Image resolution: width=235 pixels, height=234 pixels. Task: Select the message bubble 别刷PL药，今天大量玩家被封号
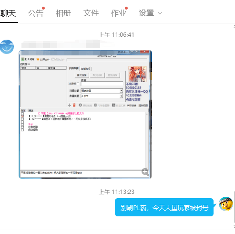(164, 207)
